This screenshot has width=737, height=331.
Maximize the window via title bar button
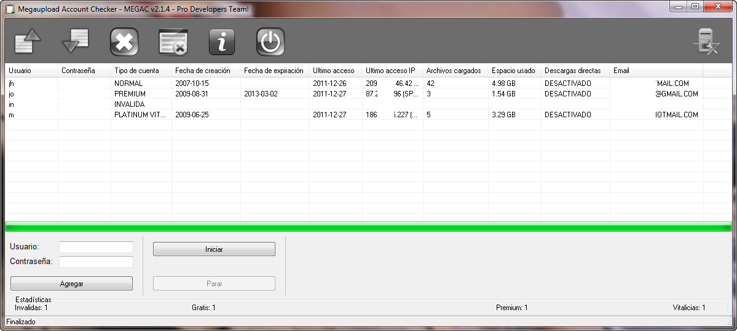[x=695, y=6]
